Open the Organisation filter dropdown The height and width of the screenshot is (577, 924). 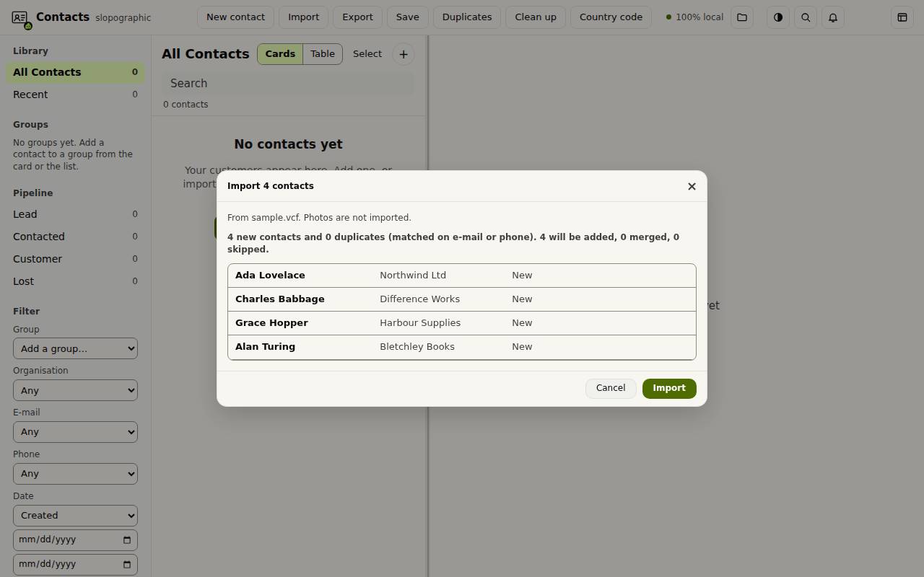(75, 390)
